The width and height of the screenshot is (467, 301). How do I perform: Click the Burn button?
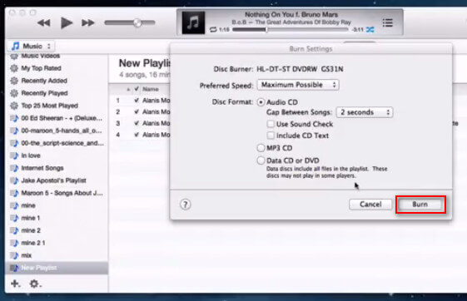coord(420,205)
